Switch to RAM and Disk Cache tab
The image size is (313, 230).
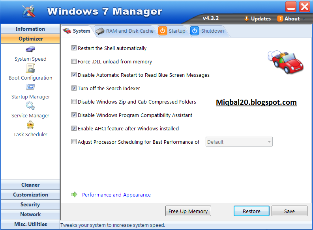coord(125,31)
